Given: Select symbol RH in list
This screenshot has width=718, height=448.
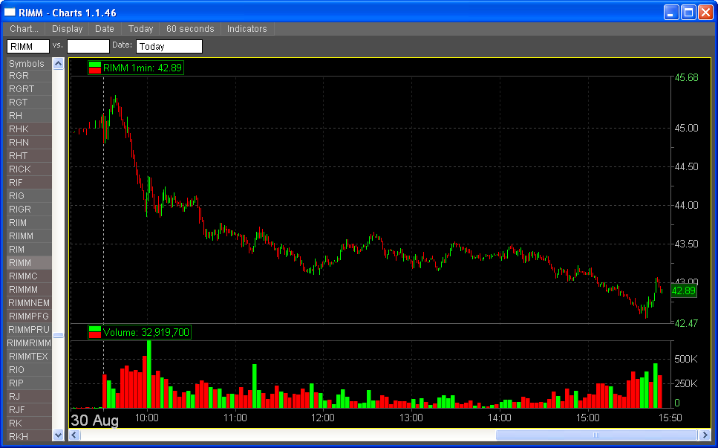Looking at the screenshot, I should coord(29,115).
